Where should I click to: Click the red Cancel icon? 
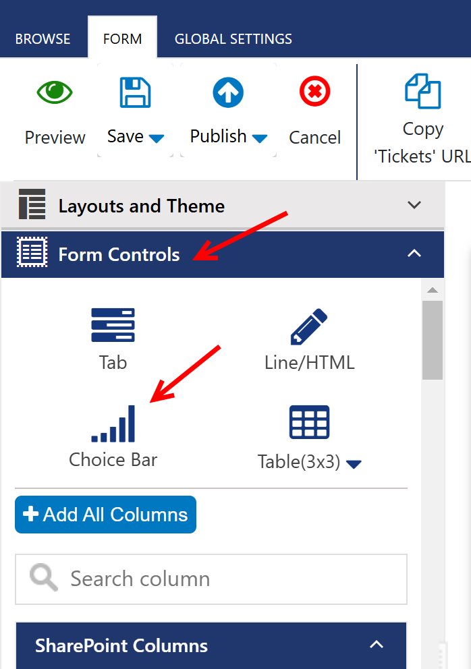pos(314,91)
